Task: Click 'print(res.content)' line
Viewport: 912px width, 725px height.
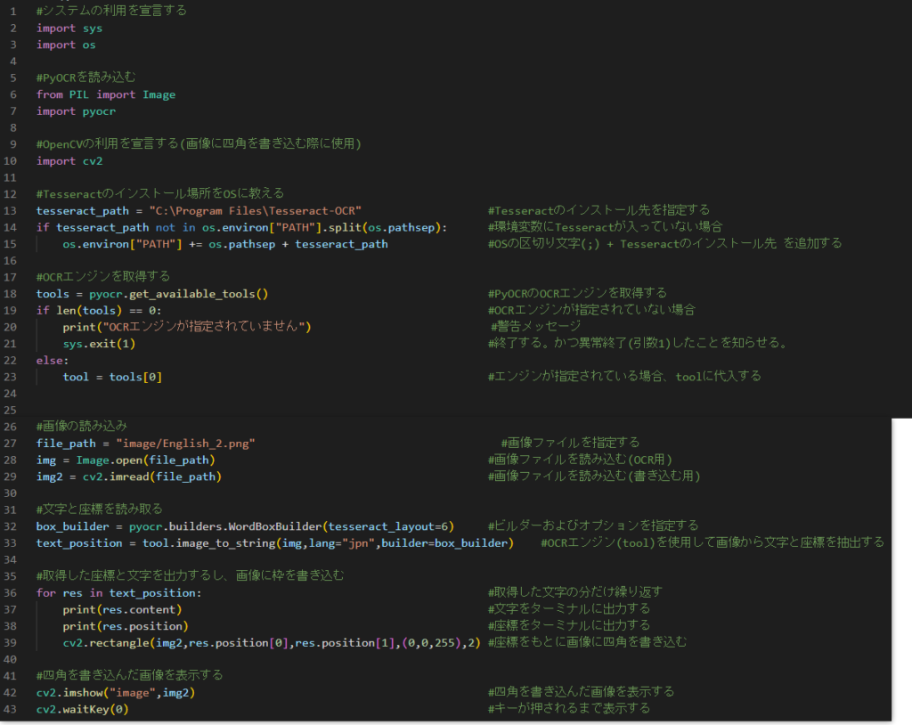Action: pos(122,609)
